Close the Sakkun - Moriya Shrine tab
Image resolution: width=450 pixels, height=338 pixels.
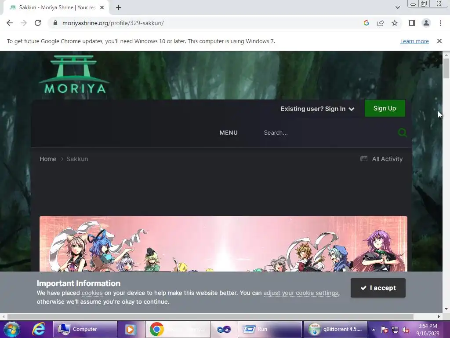click(102, 7)
